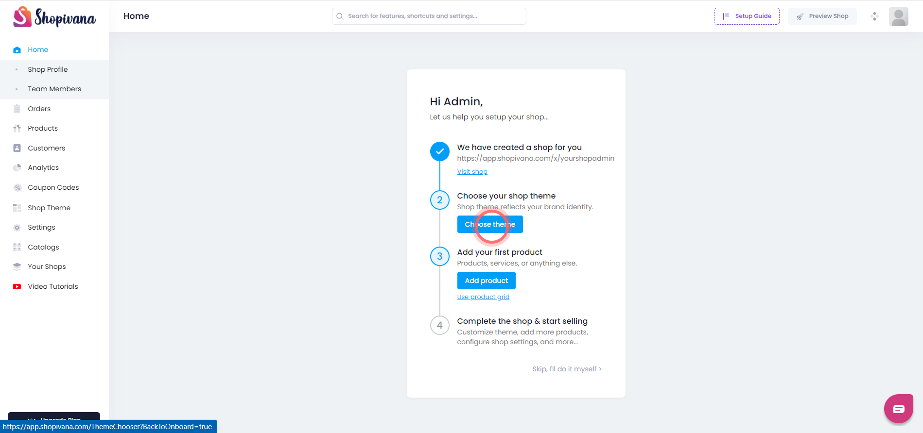Click the 'Hi Admin,' greeting

[456, 101]
